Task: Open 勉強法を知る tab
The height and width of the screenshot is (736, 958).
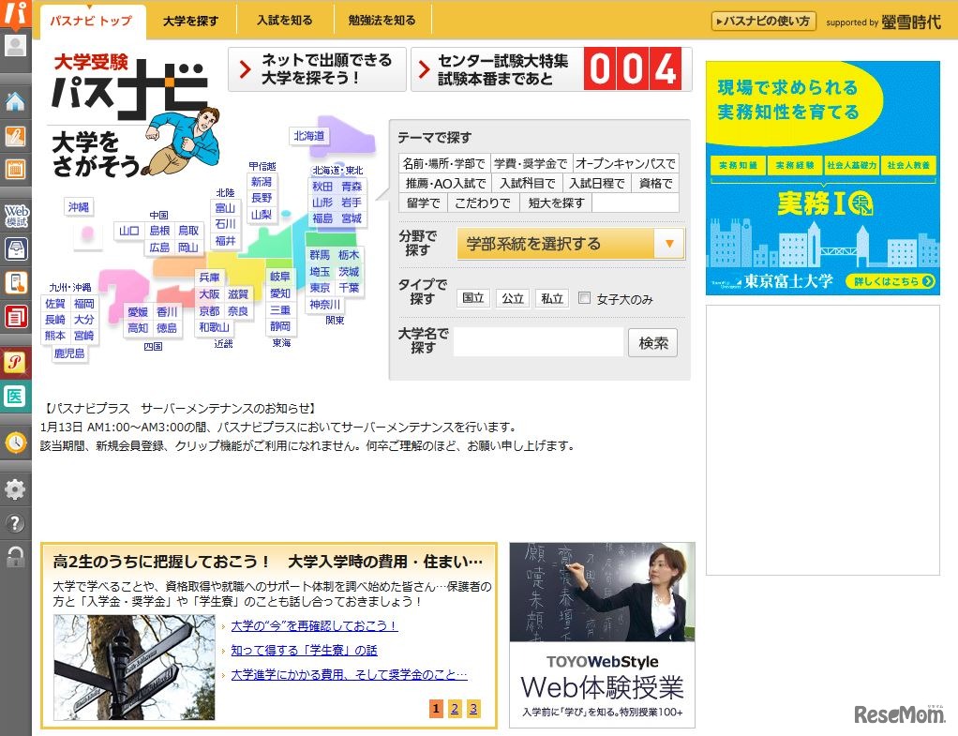Action: tap(382, 21)
